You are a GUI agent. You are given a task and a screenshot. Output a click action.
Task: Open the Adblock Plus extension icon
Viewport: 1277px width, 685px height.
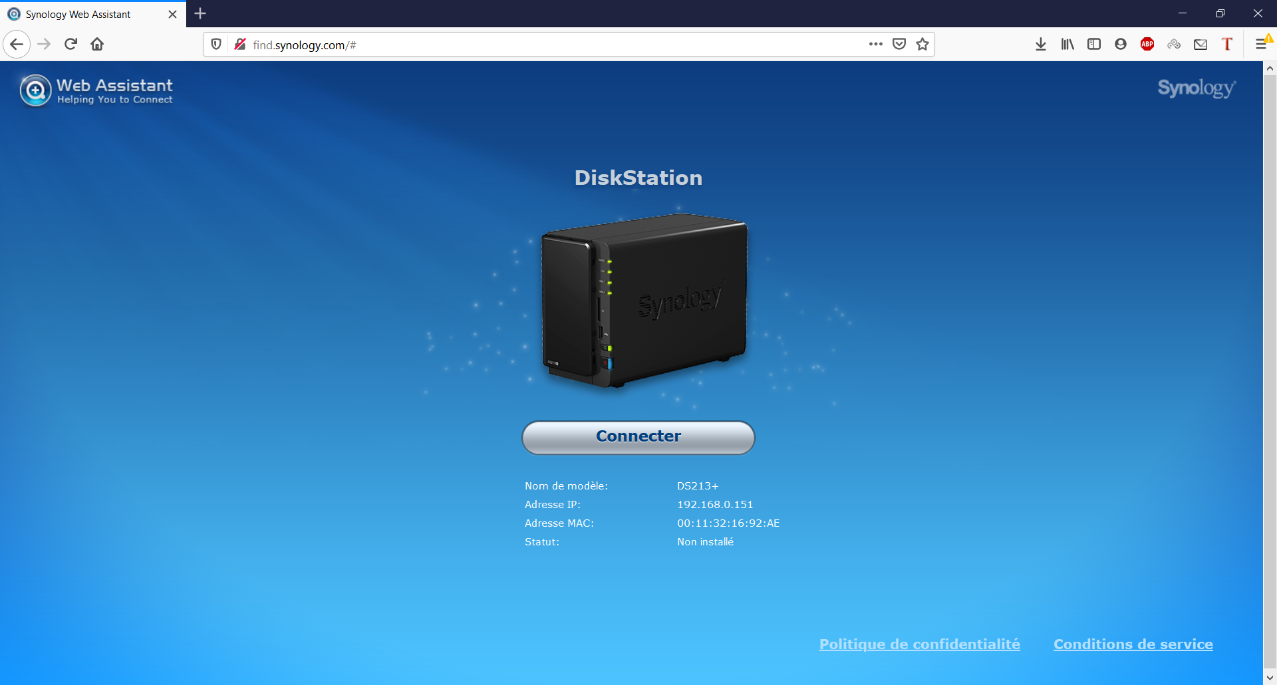(x=1147, y=44)
